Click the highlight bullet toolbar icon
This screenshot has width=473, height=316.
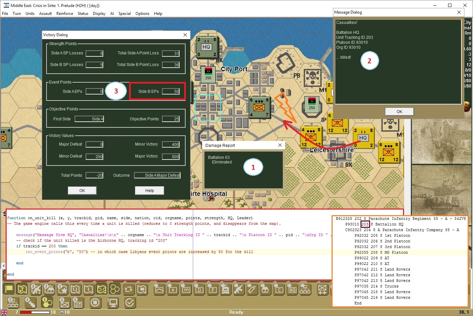pyautogui.click(x=252, y=289)
